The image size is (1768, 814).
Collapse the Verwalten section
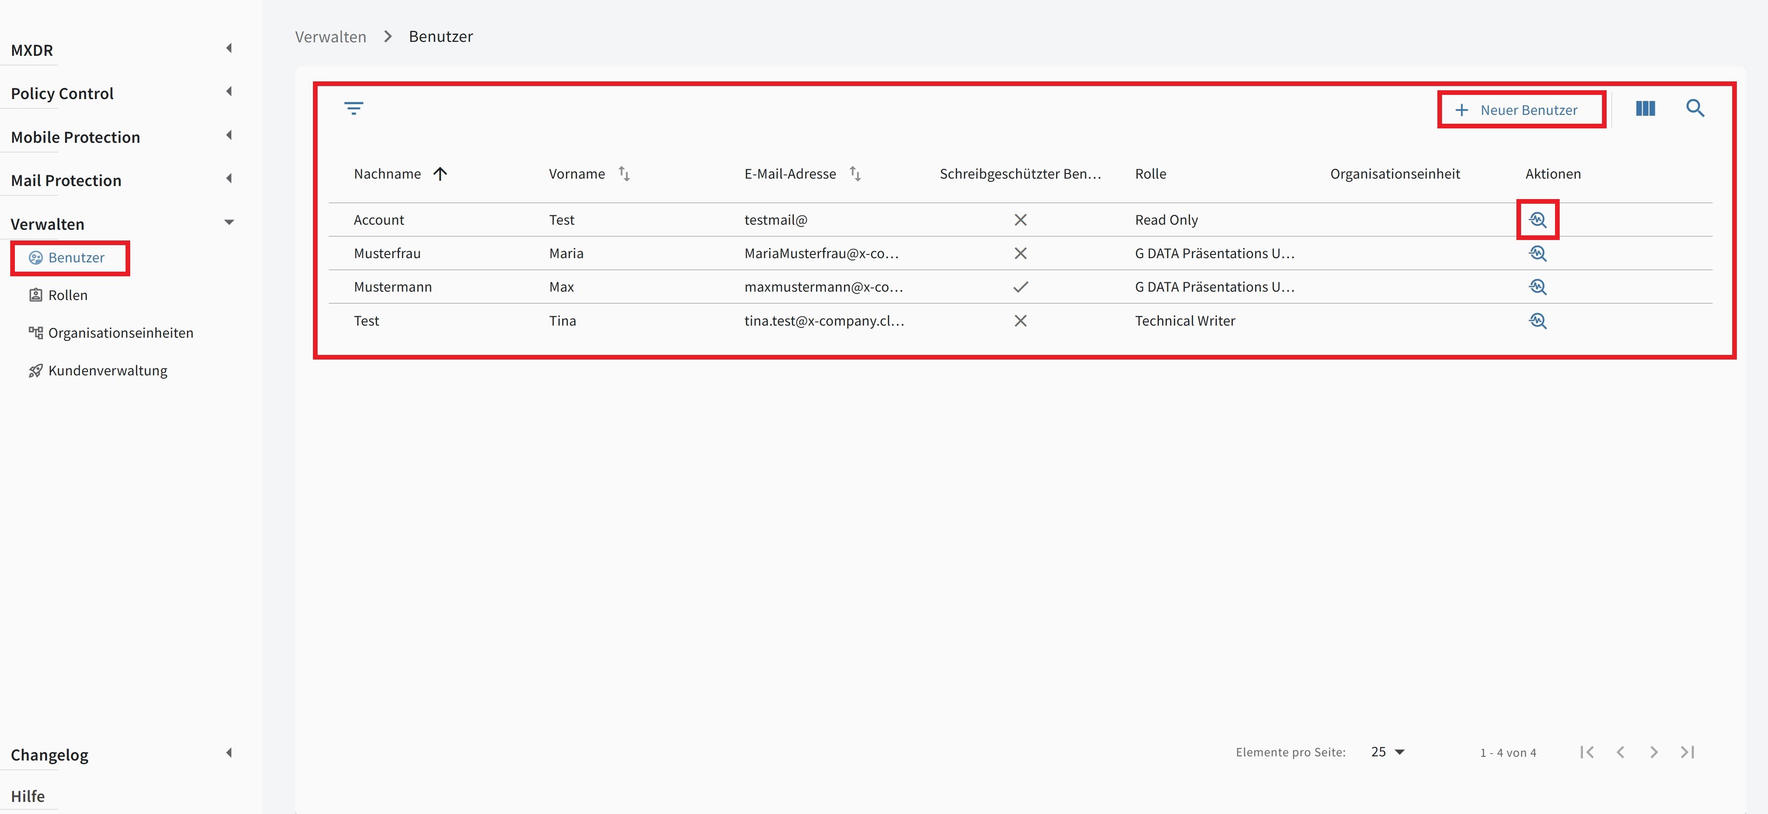[229, 222]
